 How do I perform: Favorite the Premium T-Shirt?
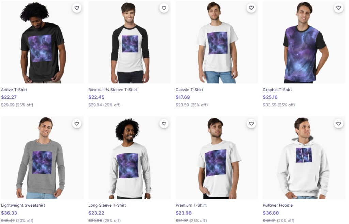[251, 124]
